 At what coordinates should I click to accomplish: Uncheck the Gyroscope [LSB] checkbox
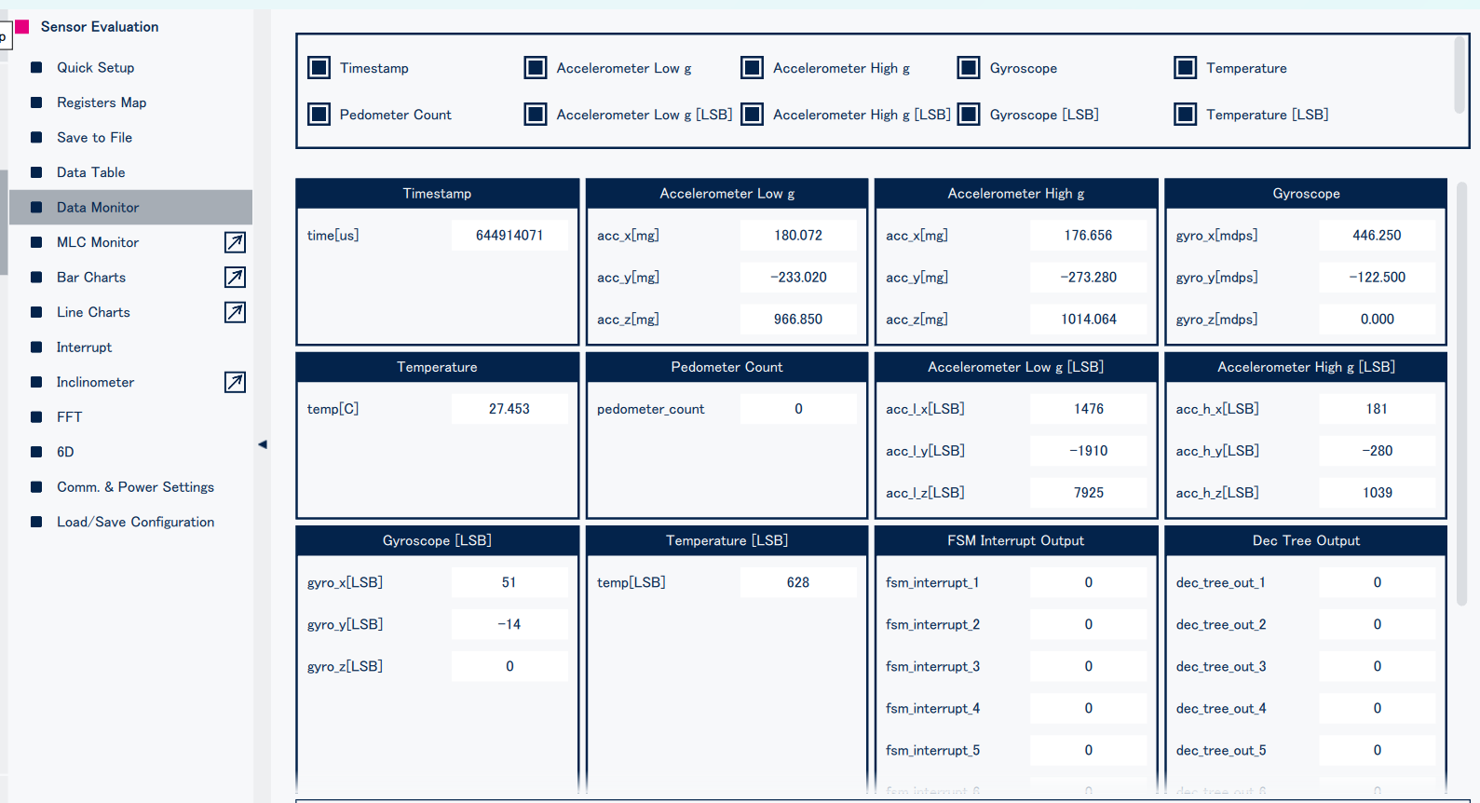969,115
